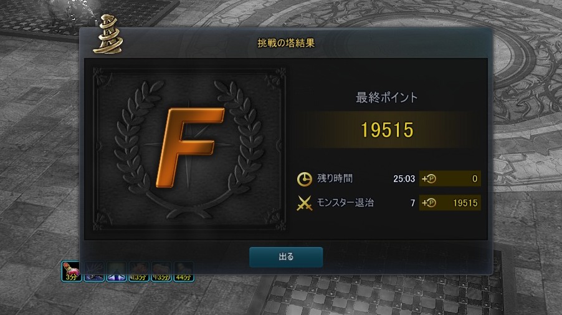Screen dimensions: 562x315
Task: Select the red potion buff icon
Action: coord(72,271)
